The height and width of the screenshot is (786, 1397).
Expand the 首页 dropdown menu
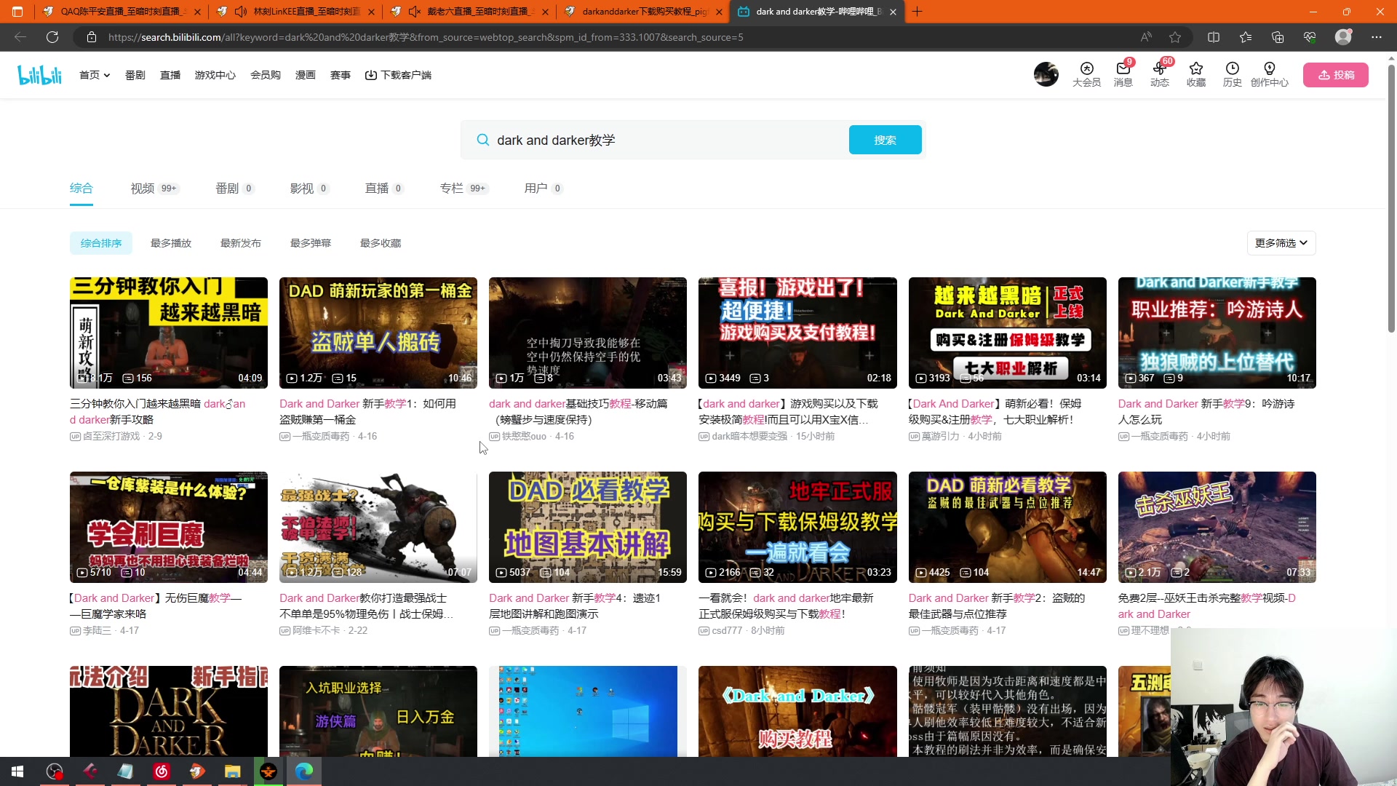coord(95,75)
